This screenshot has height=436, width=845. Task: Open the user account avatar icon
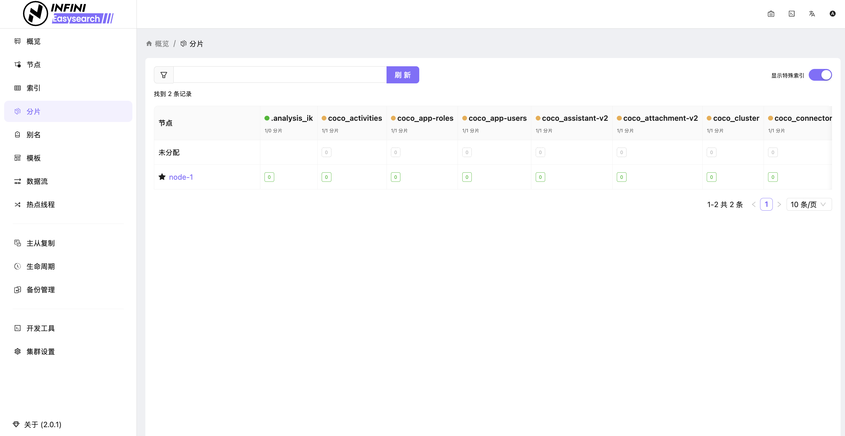click(833, 14)
